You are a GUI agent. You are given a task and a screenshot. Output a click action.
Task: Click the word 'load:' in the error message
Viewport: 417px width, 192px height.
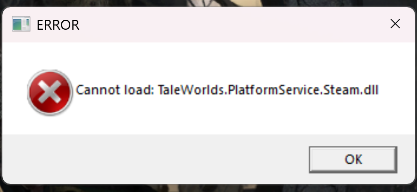tap(139, 90)
